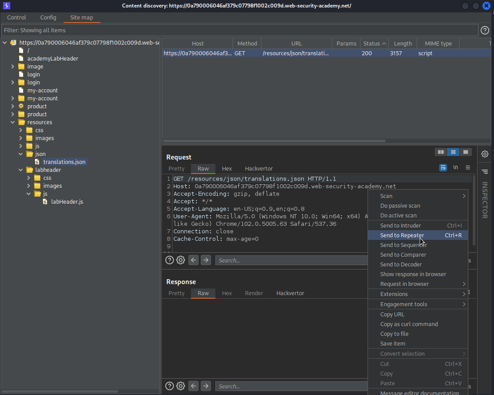Open the Pretty tab in Request
This screenshot has width=494, height=395.
click(176, 168)
